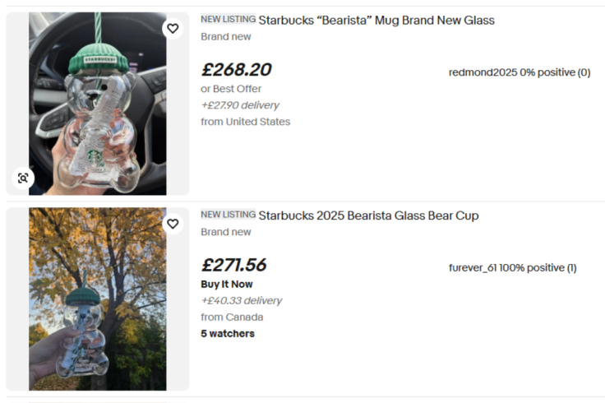Click the £268.20 price

[x=236, y=70]
